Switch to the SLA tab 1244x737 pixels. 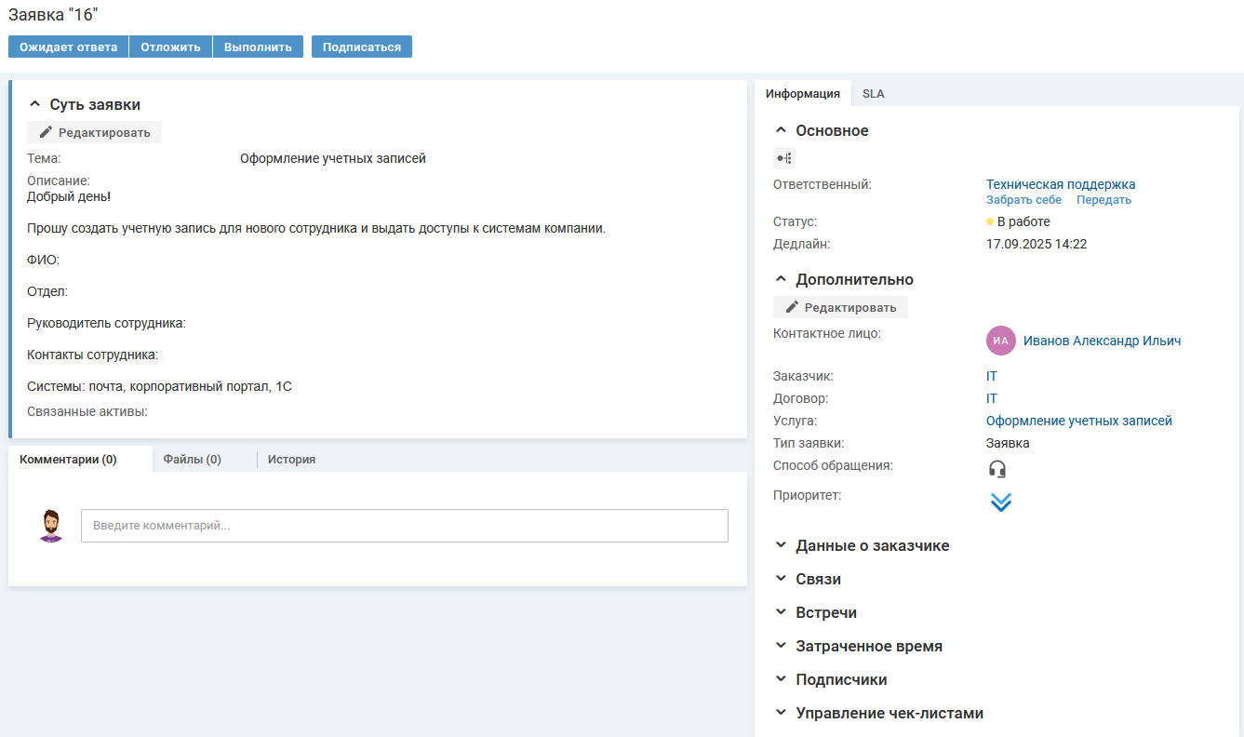coord(873,94)
